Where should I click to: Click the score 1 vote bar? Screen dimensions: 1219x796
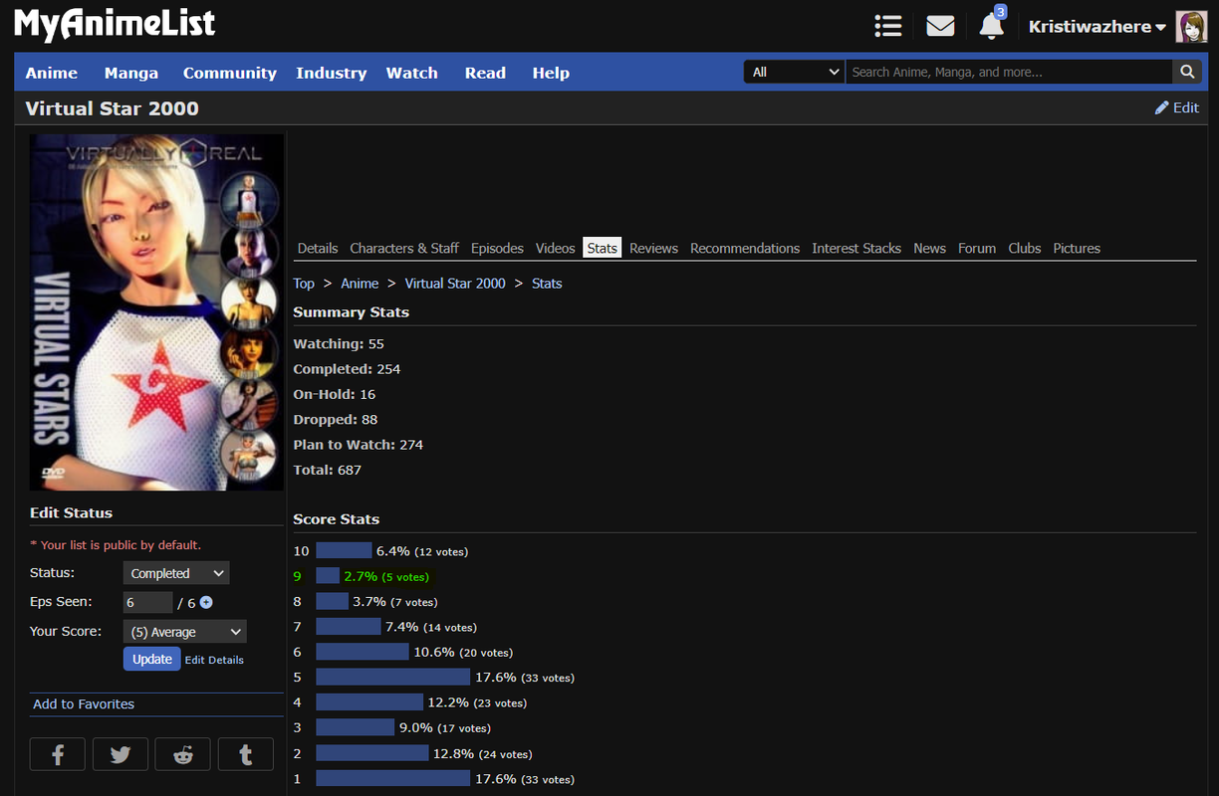click(x=393, y=778)
